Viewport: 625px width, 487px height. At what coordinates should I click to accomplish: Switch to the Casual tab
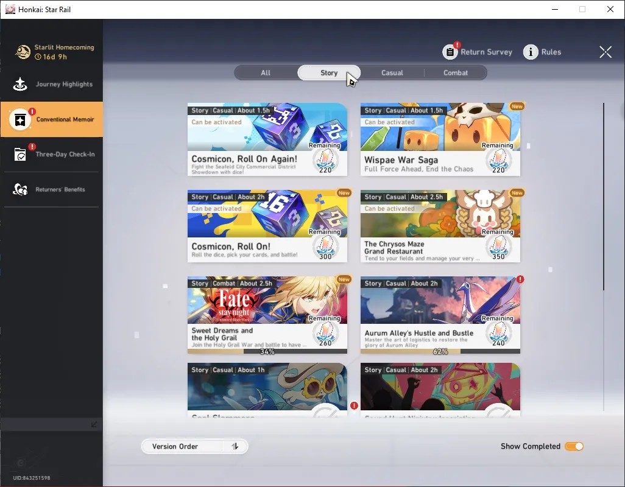(x=392, y=73)
